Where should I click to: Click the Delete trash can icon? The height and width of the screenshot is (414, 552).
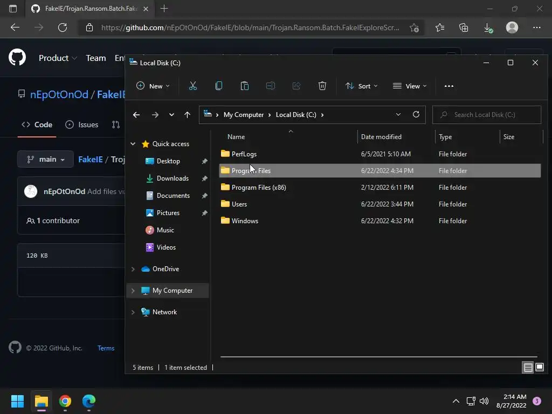tap(322, 86)
